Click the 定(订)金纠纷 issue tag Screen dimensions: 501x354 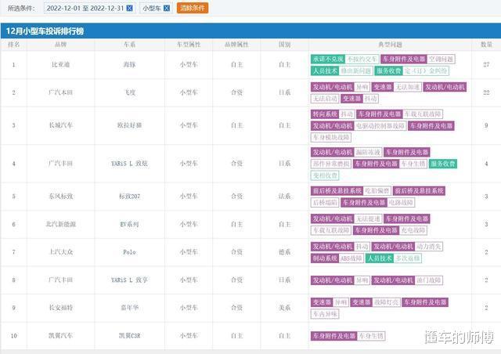pyautogui.click(x=426, y=70)
